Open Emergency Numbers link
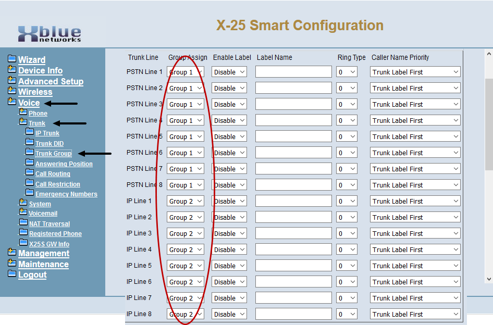 coord(66,194)
